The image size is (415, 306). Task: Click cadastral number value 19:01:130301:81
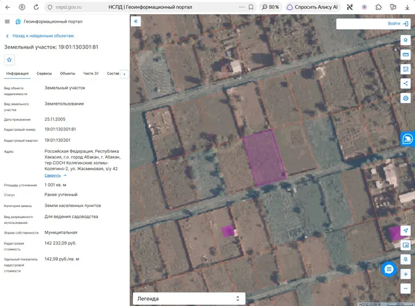click(x=60, y=129)
